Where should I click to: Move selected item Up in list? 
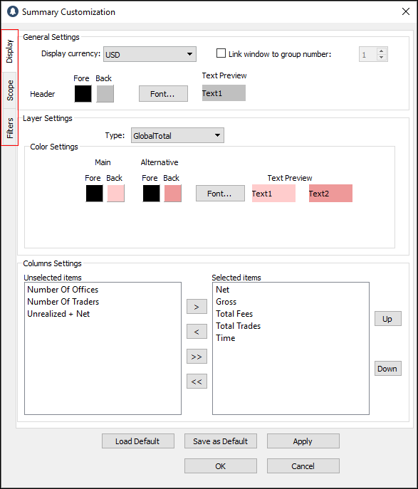(388, 319)
